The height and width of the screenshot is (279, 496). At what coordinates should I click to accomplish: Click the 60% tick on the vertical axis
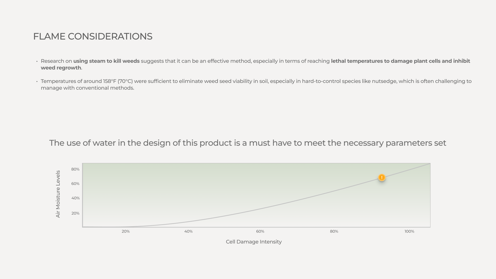pyautogui.click(x=75, y=184)
